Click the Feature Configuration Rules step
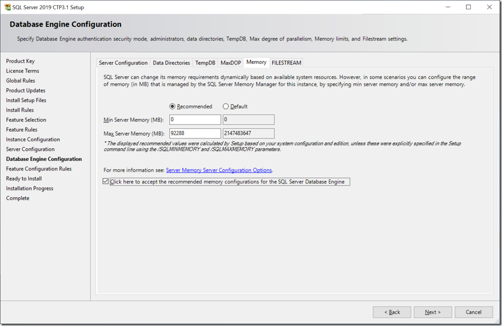502x326 pixels. [x=39, y=168]
